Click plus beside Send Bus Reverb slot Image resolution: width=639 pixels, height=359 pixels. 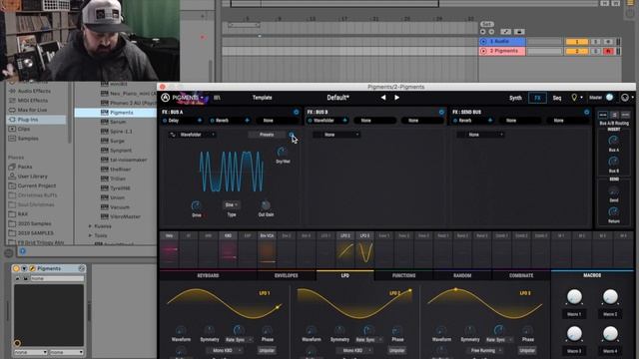[490, 121]
